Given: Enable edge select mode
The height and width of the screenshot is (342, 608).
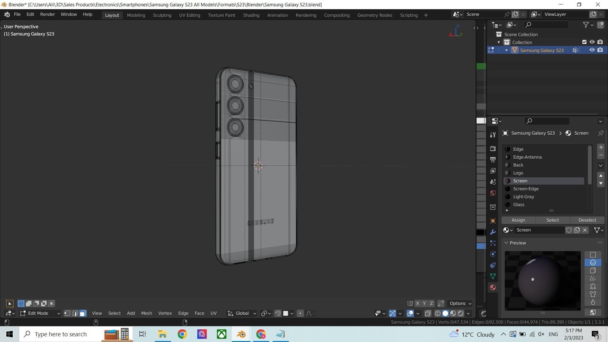Looking at the screenshot, I should click(x=75, y=313).
